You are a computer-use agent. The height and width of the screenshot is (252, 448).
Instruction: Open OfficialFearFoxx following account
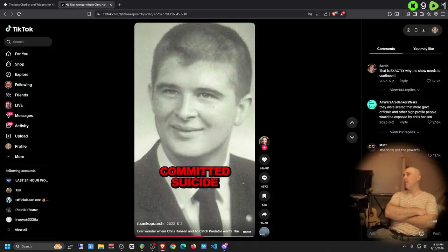[27, 200]
